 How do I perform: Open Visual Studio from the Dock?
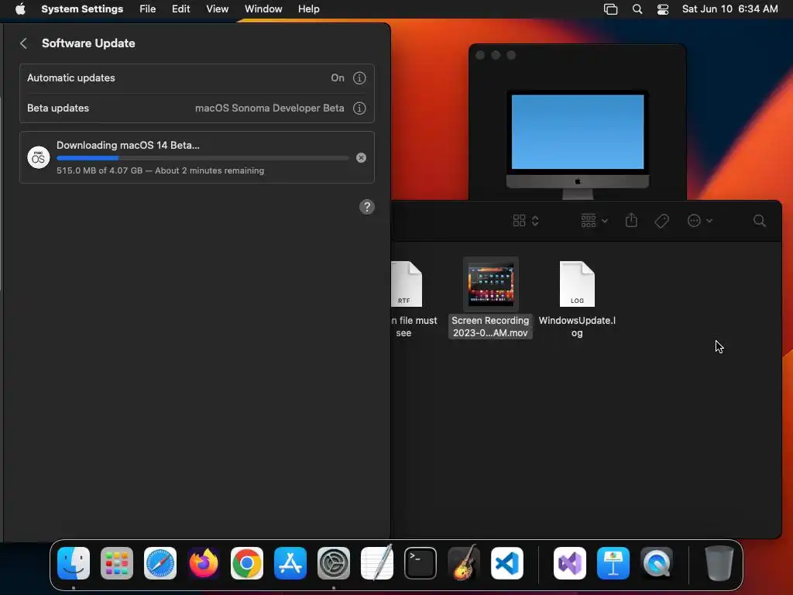(x=570, y=563)
